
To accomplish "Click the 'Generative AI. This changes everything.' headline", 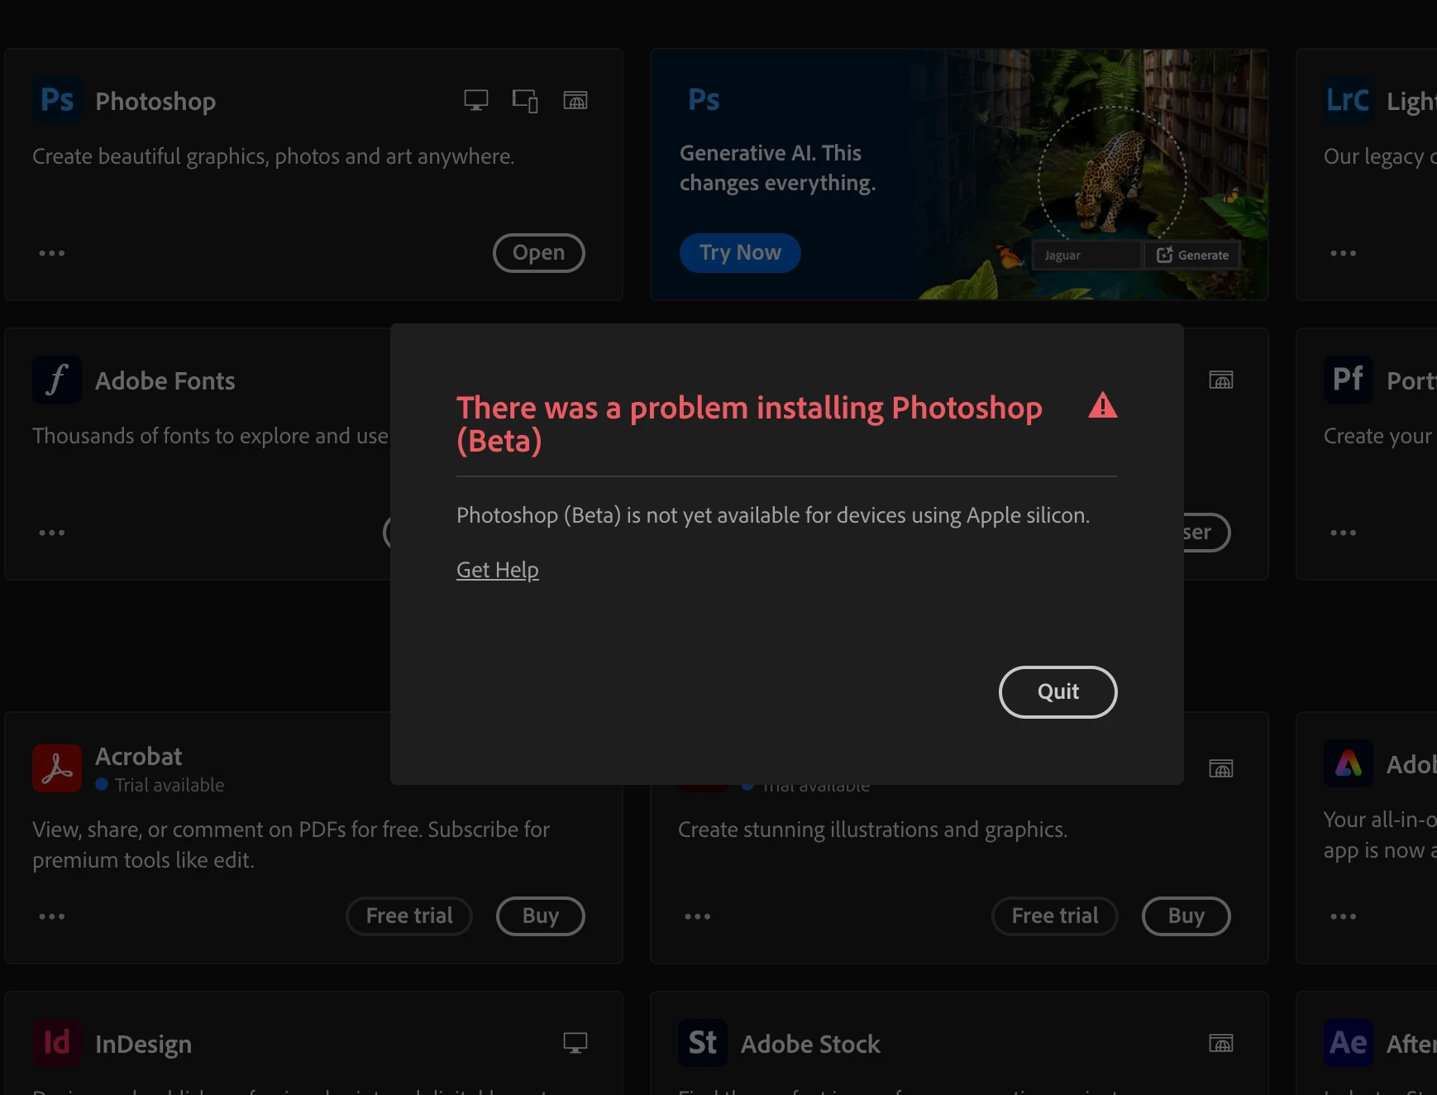I will (x=777, y=168).
